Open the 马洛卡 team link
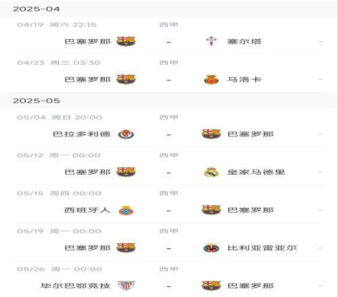The width and height of the screenshot is (338, 297). coord(244,80)
